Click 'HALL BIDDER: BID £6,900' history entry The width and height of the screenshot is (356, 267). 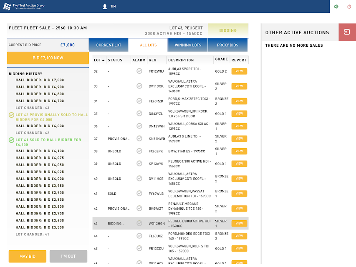tap(40, 87)
